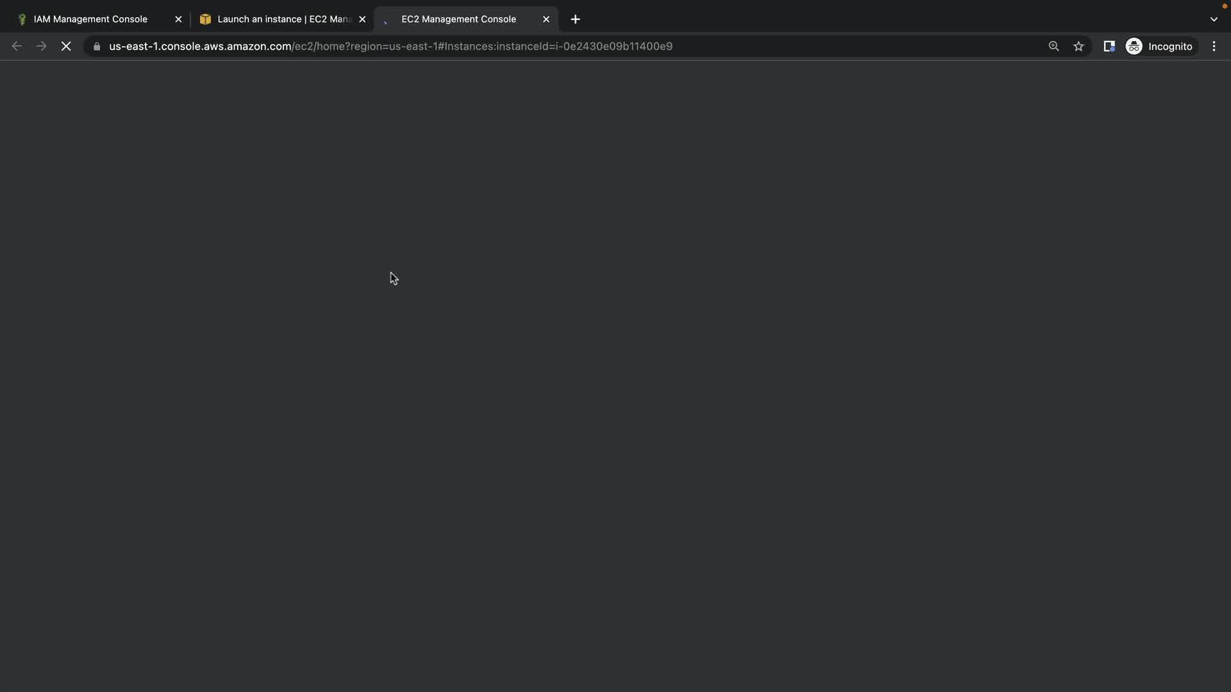Bookmark this page with the star icon
Viewport: 1231px width, 692px height.
point(1078,46)
